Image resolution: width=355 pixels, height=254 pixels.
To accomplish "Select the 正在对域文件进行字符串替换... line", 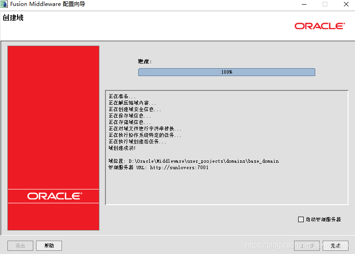I will coord(145,129).
